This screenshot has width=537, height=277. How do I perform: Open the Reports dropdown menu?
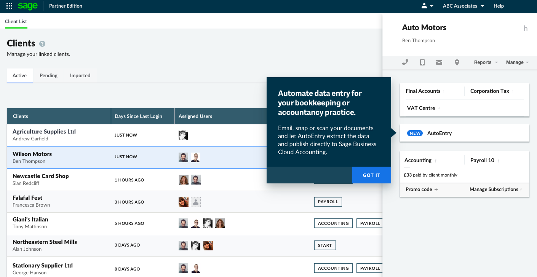486,62
